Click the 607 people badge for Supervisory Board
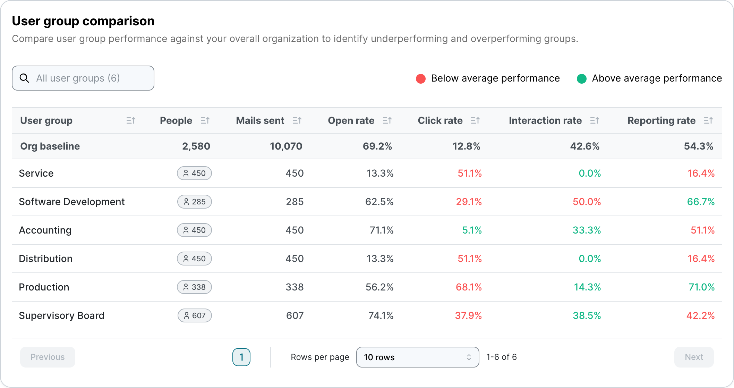Screen dimensions: 734x388 pyautogui.click(x=195, y=315)
